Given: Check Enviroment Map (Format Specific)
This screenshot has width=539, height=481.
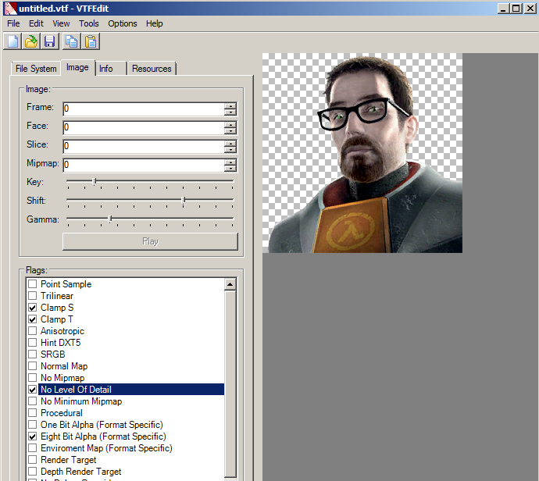Looking at the screenshot, I should coord(33,448).
